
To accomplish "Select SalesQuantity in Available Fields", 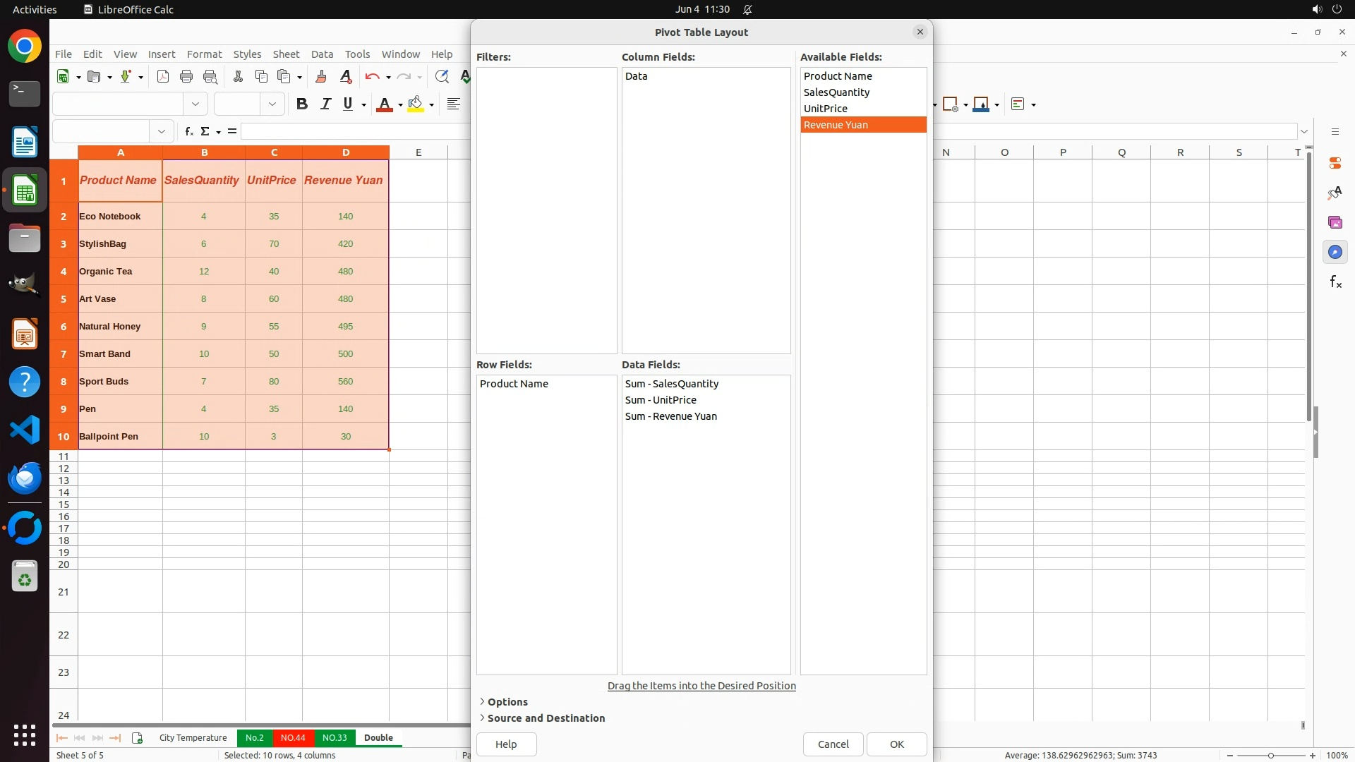I will [836, 92].
